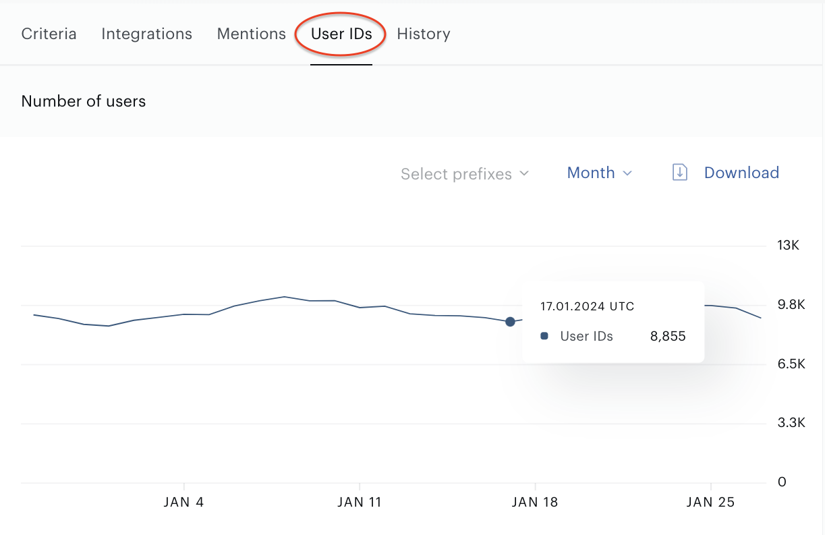
Task: Click the 13K axis value
Action: point(788,246)
